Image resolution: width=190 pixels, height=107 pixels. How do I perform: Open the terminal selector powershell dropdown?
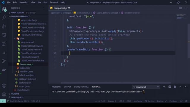point(146,87)
